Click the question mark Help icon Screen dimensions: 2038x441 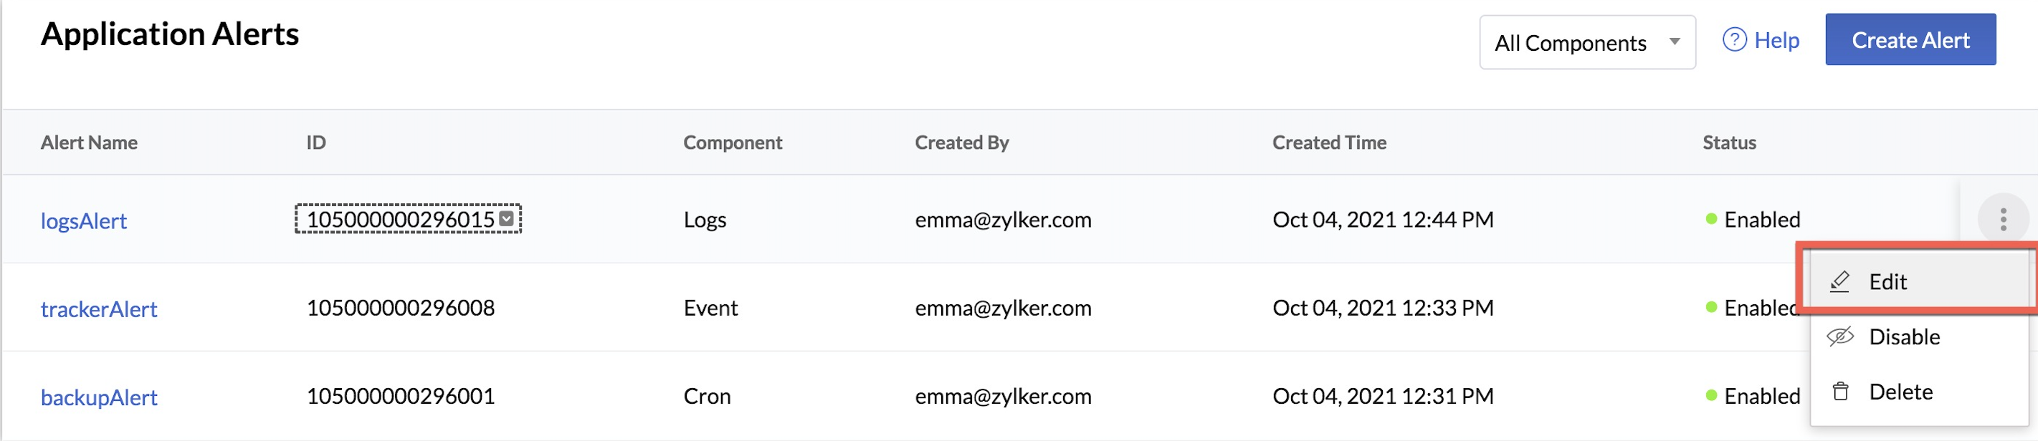click(x=1733, y=39)
